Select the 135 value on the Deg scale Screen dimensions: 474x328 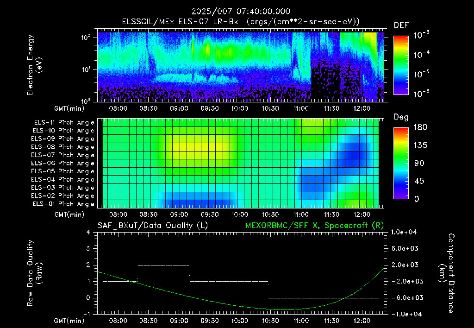click(420, 145)
